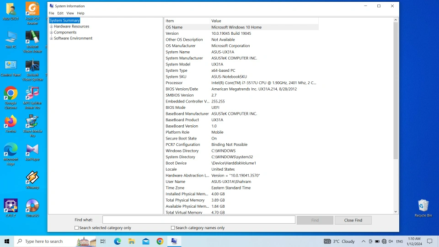Open Microsoft Edge from the taskbar
The height and width of the screenshot is (247, 439).
click(x=118, y=241)
